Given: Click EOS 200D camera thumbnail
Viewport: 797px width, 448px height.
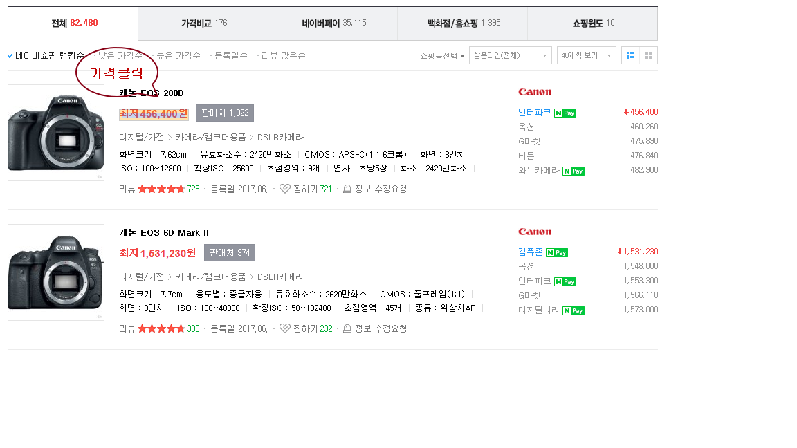Looking at the screenshot, I should click(x=56, y=133).
